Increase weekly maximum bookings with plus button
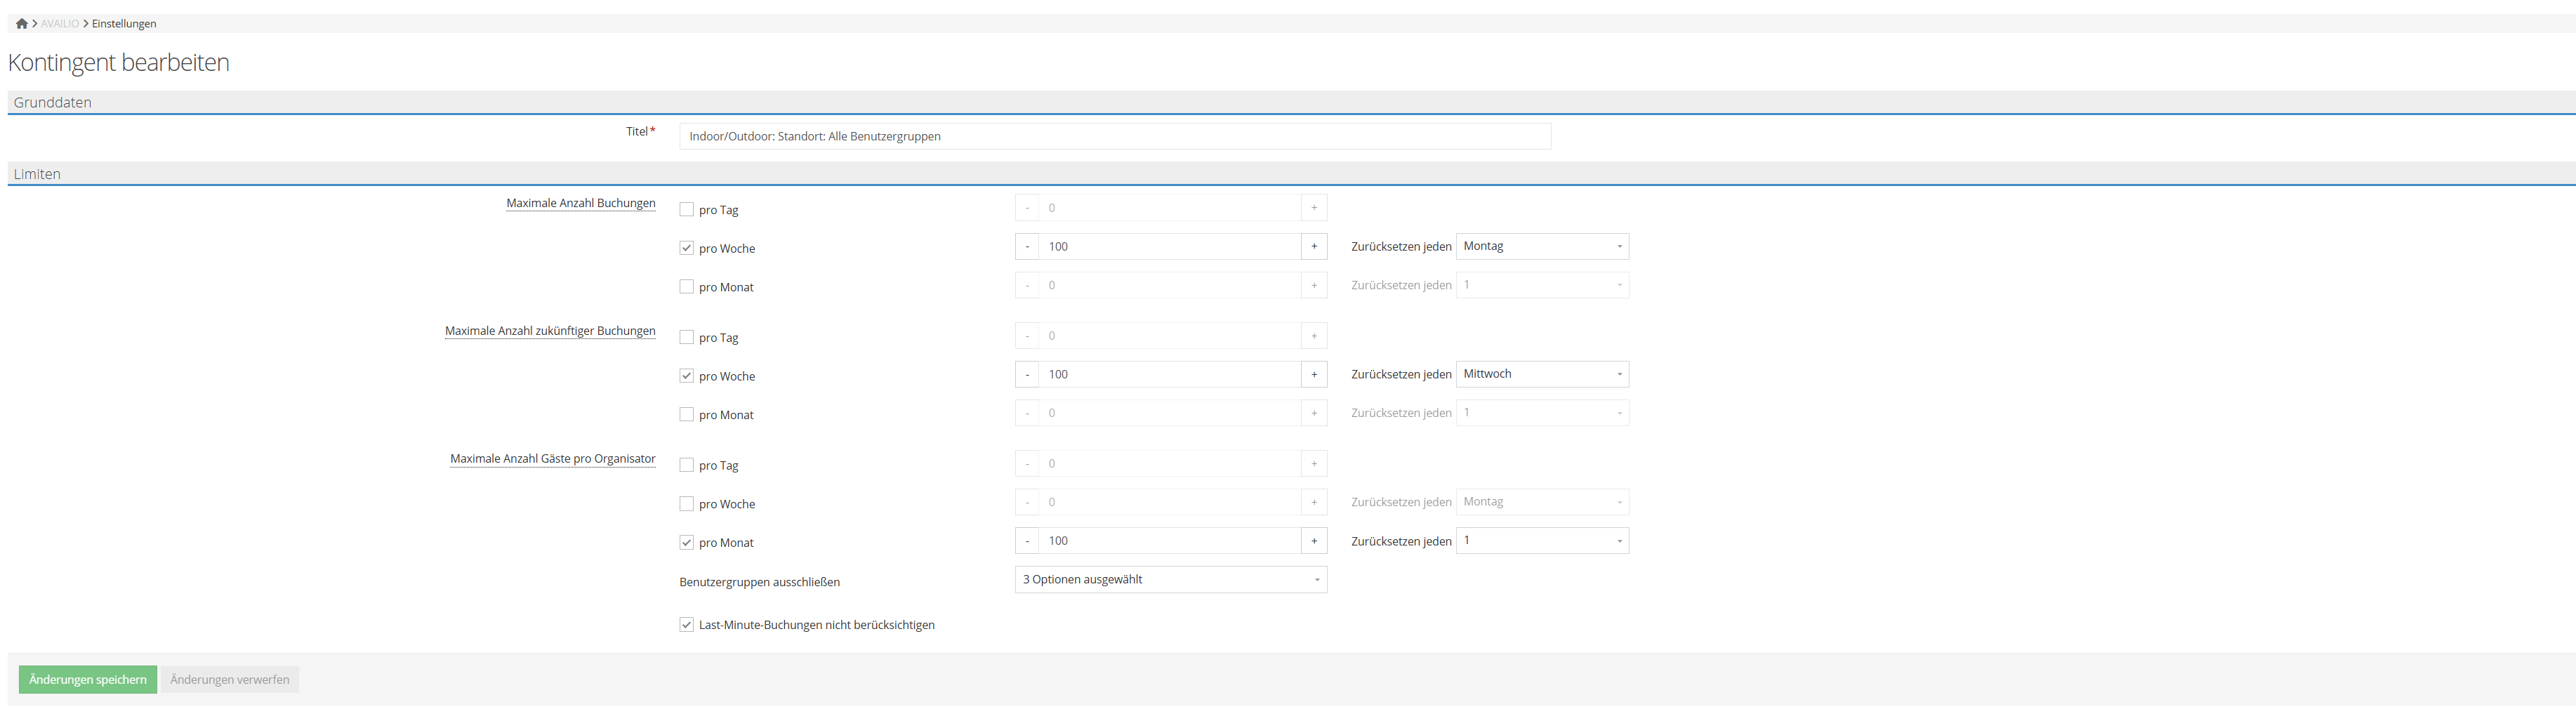Viewport: 2576px width, 721px height. coord(1313,247)
